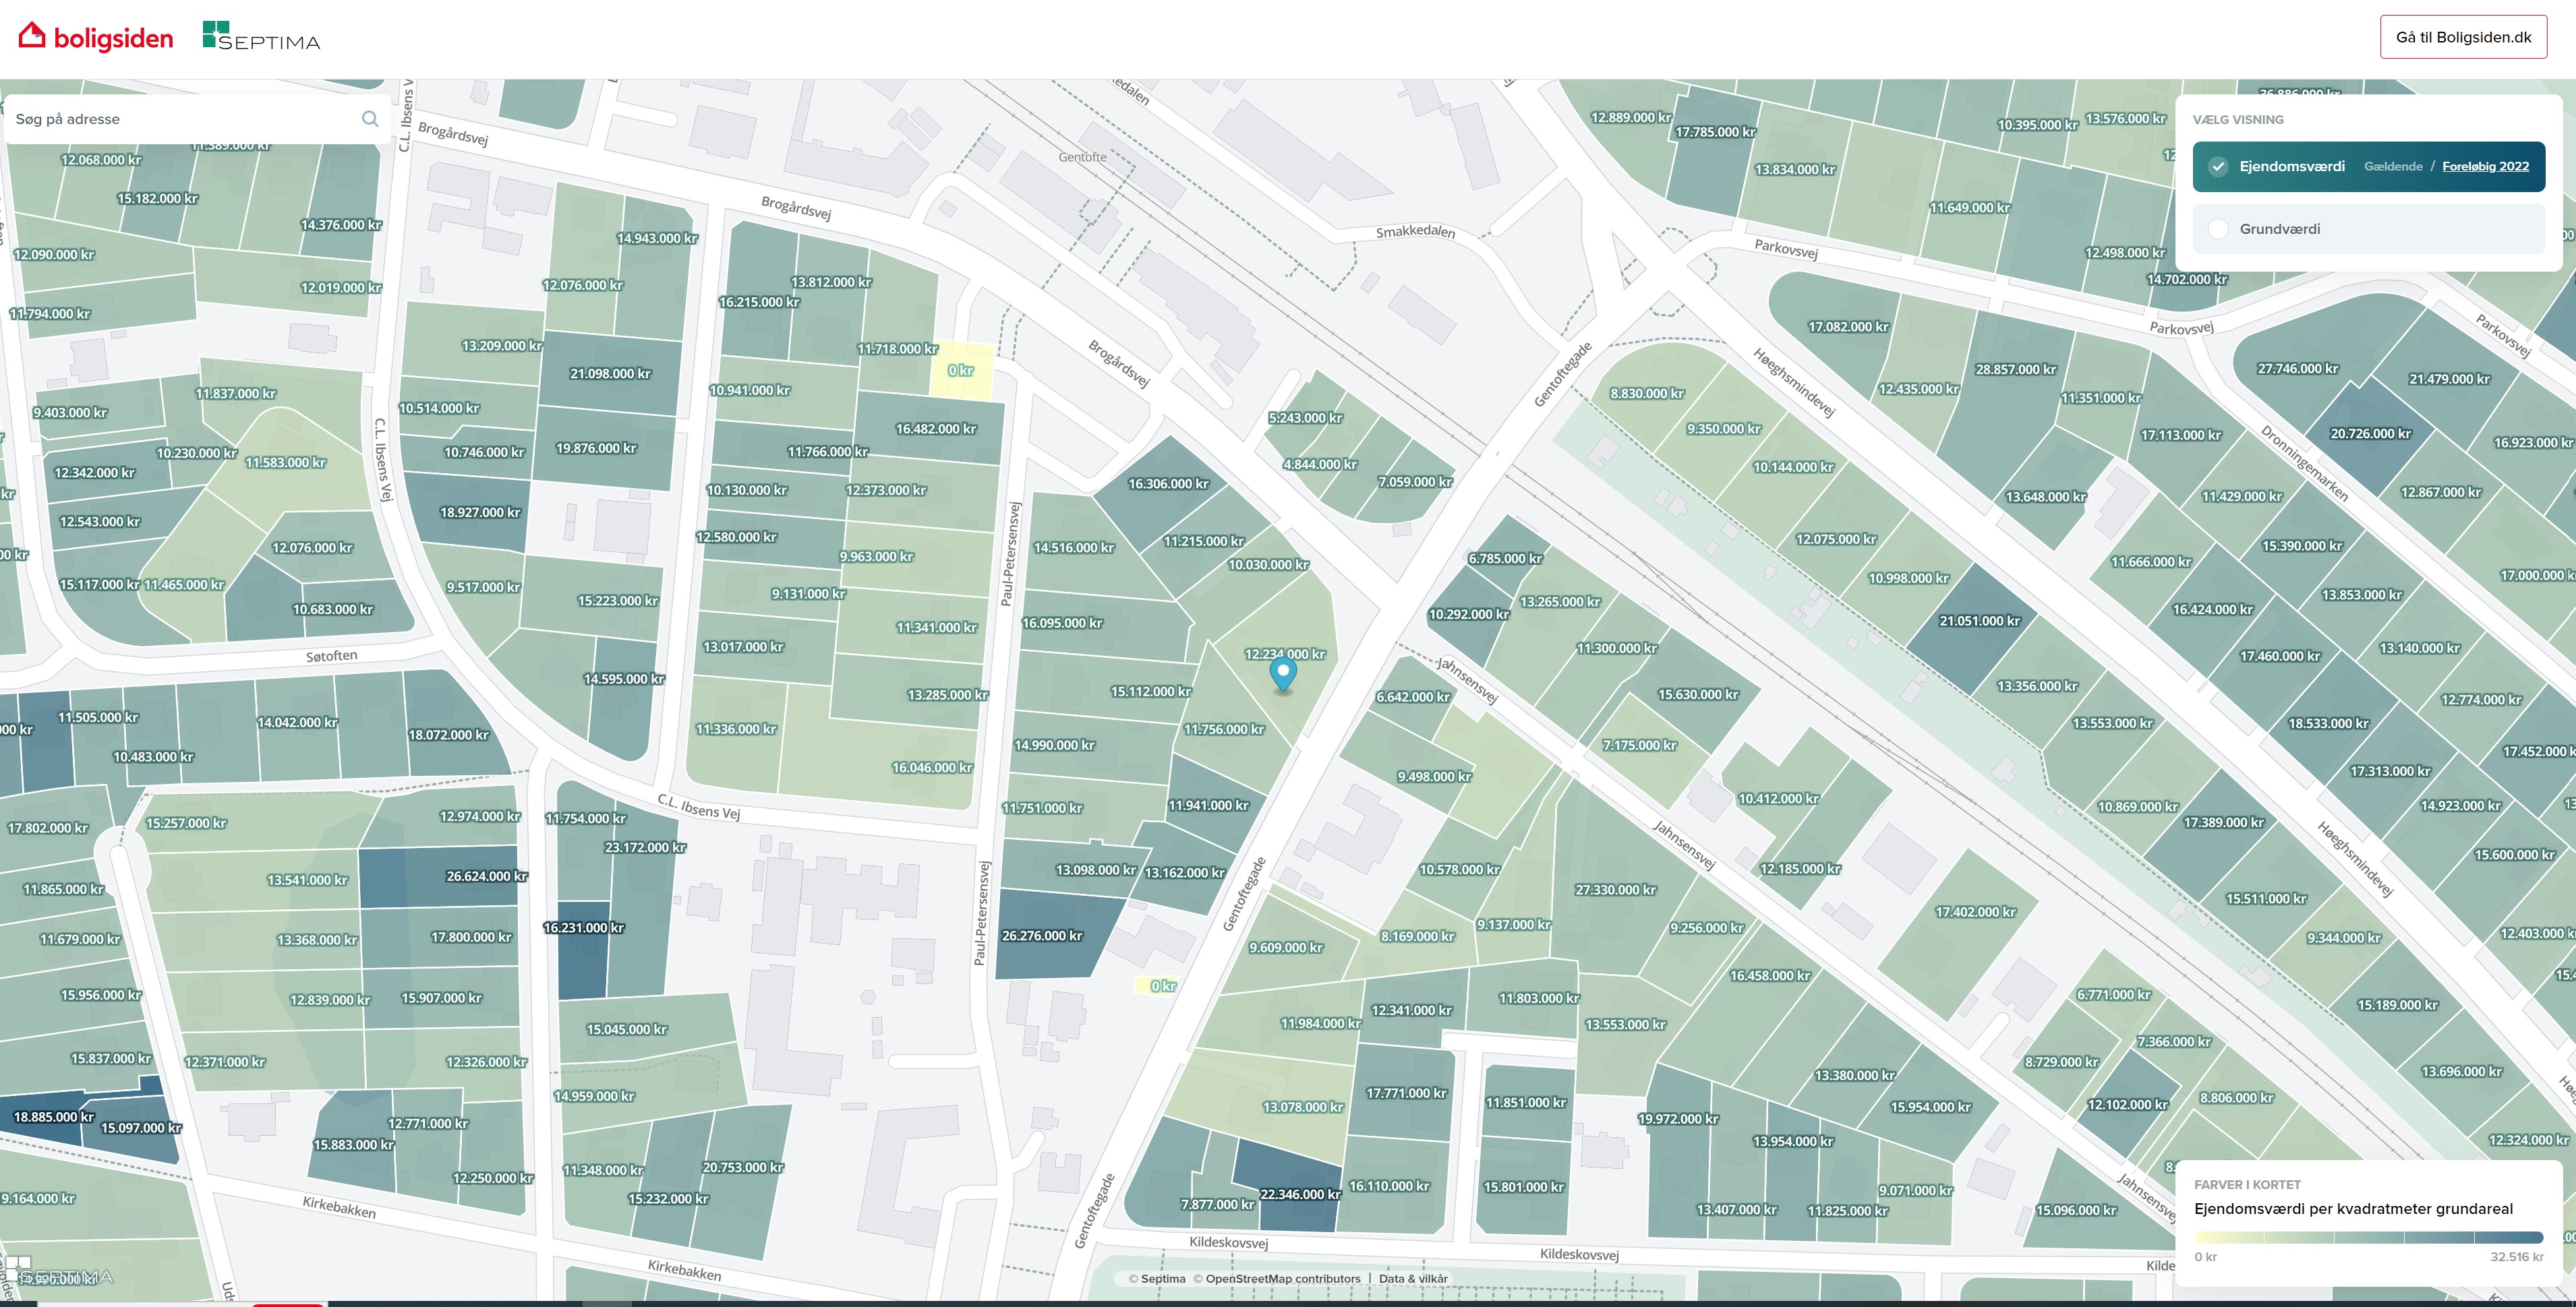Switch to Foreløbig 2022 valuation
The height and width of the screenshot is (1307, 2576).
pyautogui.click(x=2485, y=167)
